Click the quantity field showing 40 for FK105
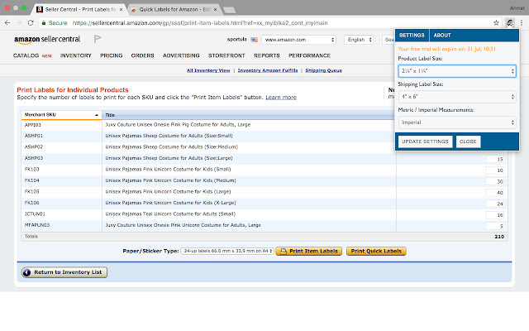Viewport: 529px width, 331px height. pos(495,193)
